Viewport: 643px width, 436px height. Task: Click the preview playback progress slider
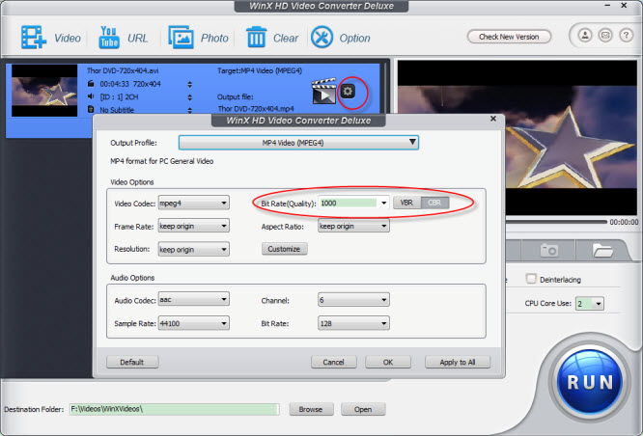click(x=556, y=222)
